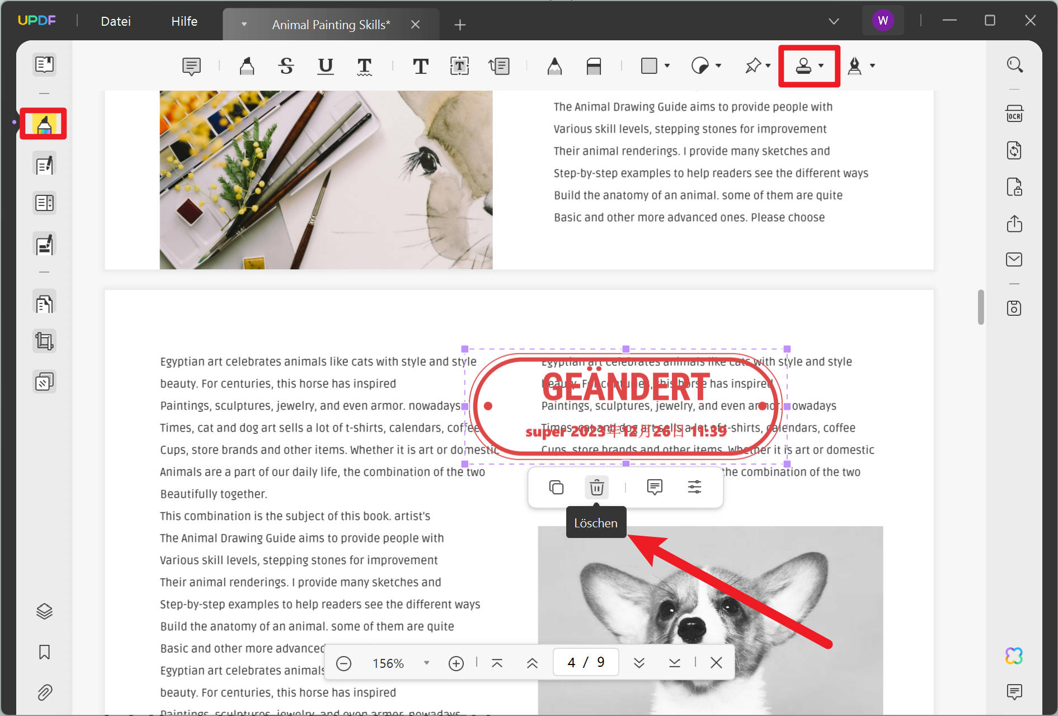
Task: Open the Datei menu
Action: point(115,21)
